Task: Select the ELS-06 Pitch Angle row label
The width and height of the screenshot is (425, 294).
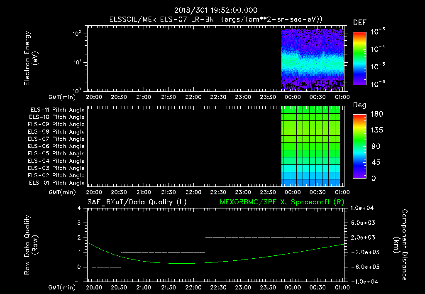Action: click(x=56, y=147)
